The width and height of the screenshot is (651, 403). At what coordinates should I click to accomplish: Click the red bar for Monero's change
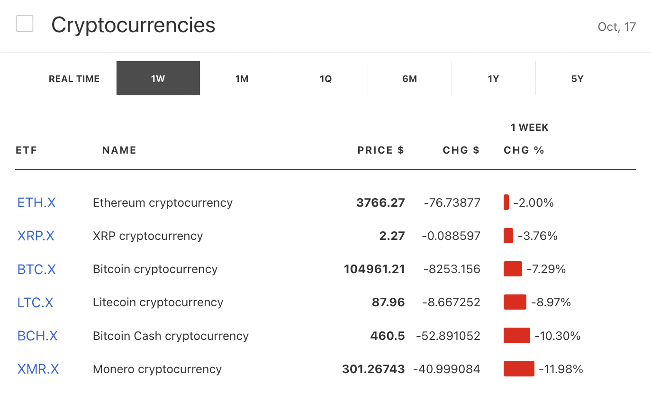click(x=519, y=369)
